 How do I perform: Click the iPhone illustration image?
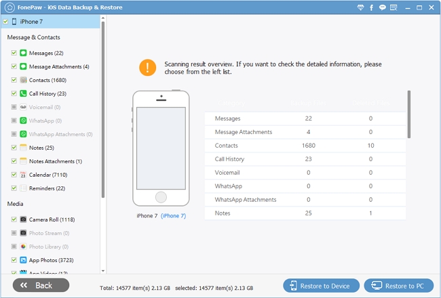[x=161, y=148]
